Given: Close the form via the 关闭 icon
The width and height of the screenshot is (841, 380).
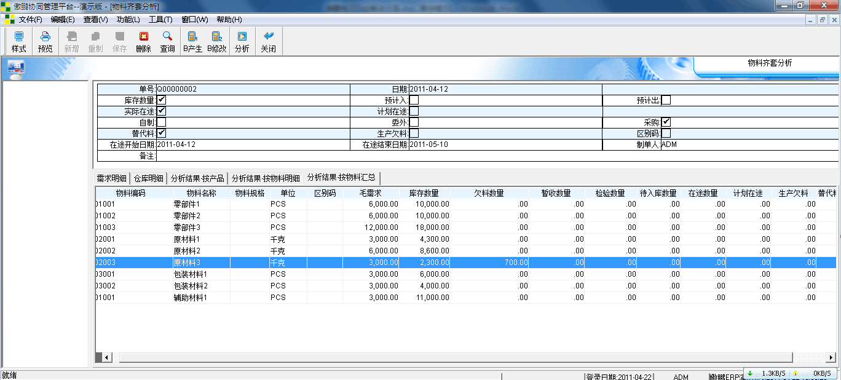Looking at the screenshot, I should 267,41.
